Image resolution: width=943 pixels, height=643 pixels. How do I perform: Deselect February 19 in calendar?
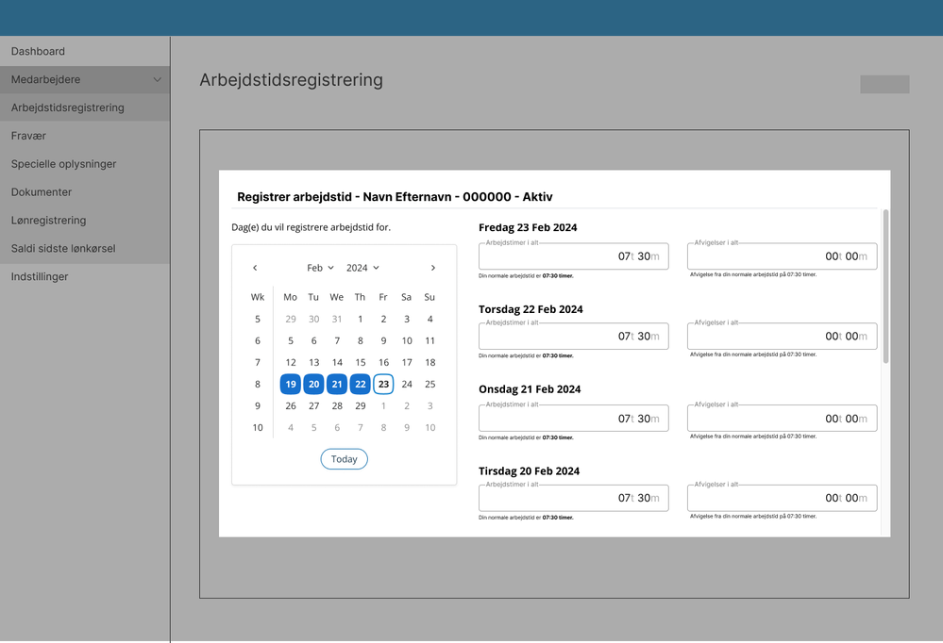pyautogui.click(x=291, y=384)
